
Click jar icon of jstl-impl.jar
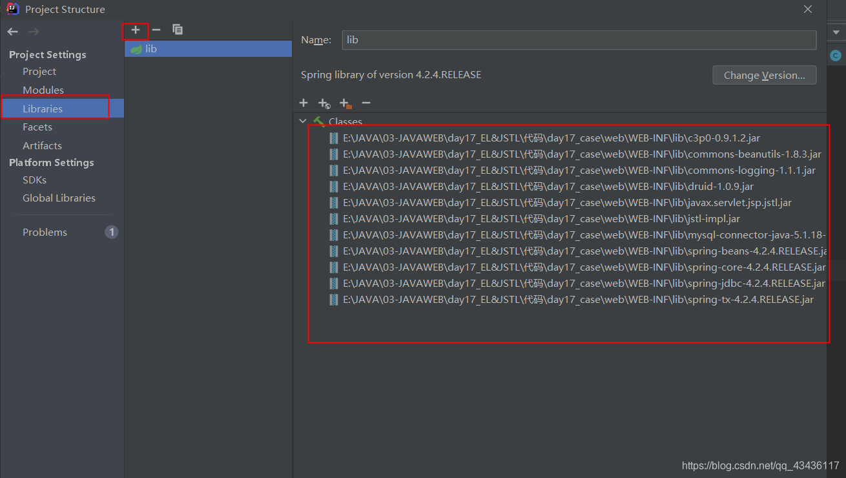334,219
